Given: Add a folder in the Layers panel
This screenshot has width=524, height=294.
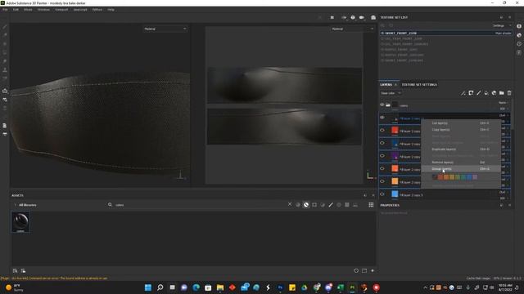Looking at the screenshot, I should 502,93.
